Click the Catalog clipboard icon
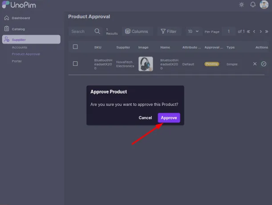The height and width of the screenshot is (205, 272). (7, 28)
